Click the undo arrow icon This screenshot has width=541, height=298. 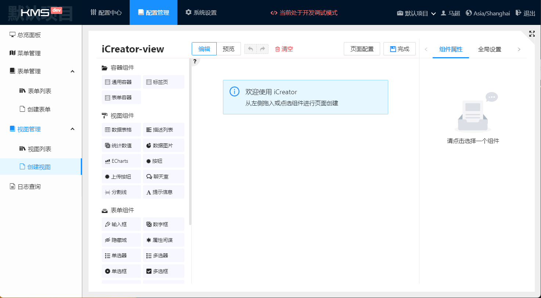point(250,49)
